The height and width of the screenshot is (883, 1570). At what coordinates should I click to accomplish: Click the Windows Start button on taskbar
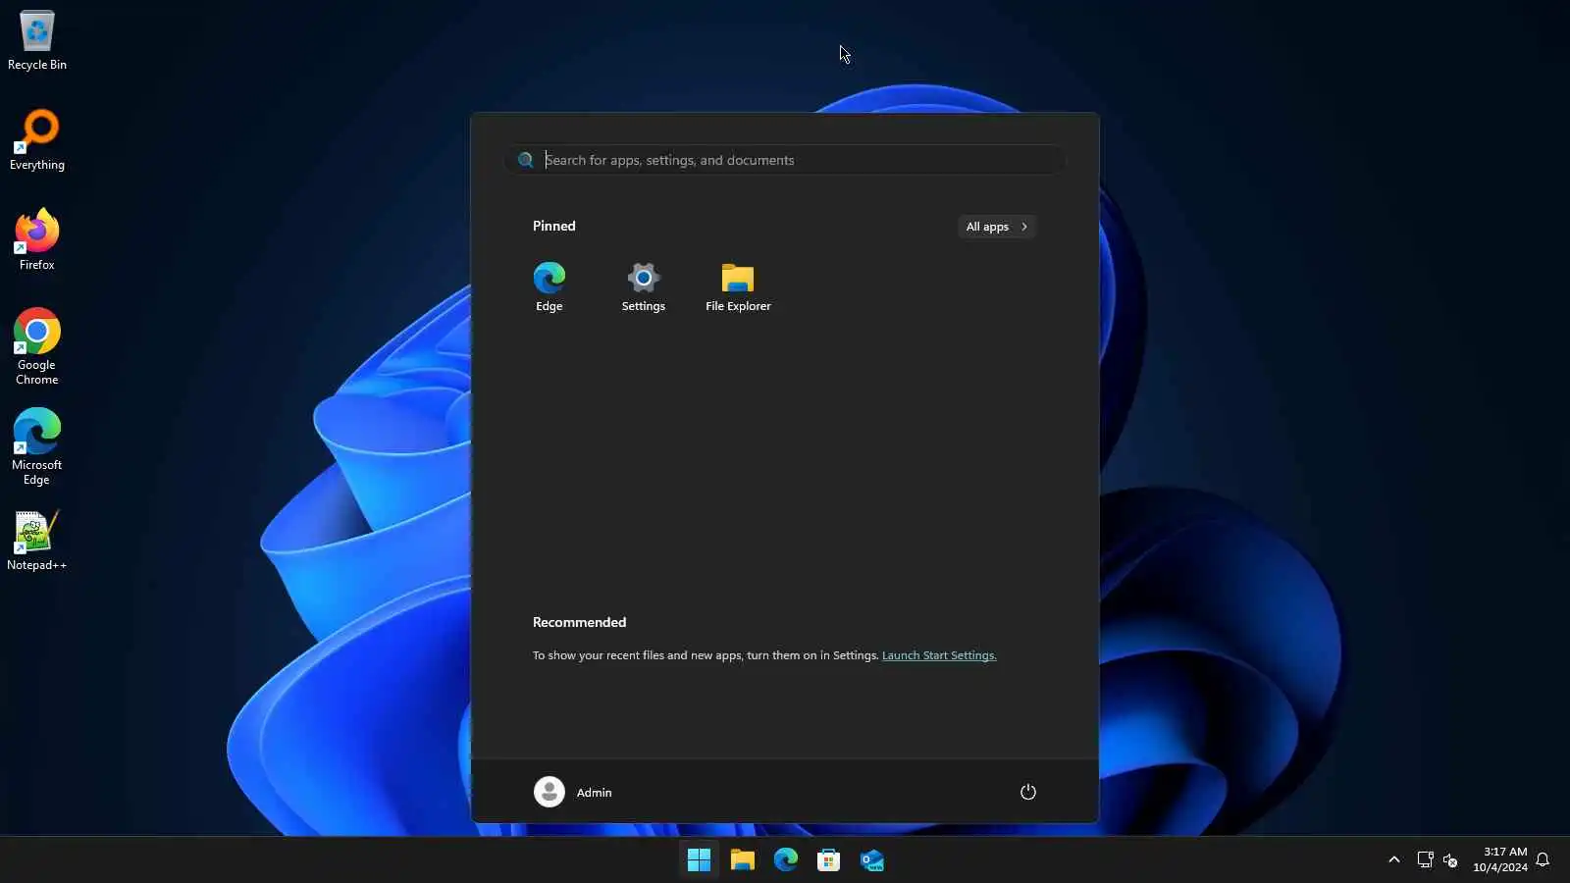pos(699,860)
